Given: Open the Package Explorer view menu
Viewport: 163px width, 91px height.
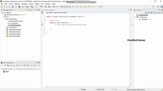Looking at the screenshot, I should (33, 10).
